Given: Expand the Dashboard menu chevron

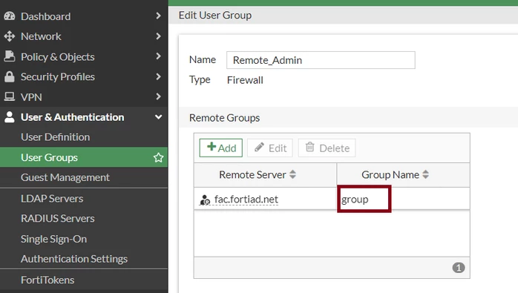Looking at the screenshot, I should [158, 16].
